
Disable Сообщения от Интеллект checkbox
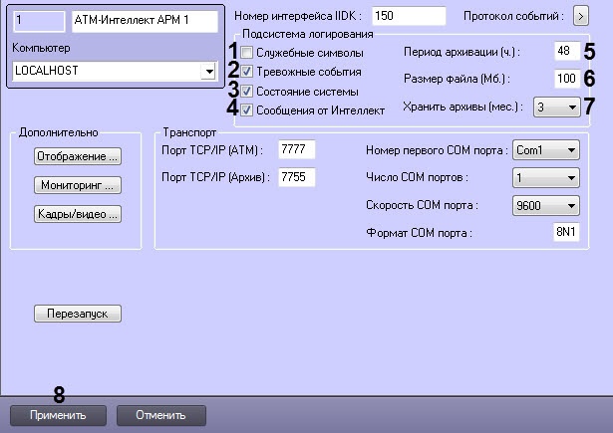(x=247, y=110)
